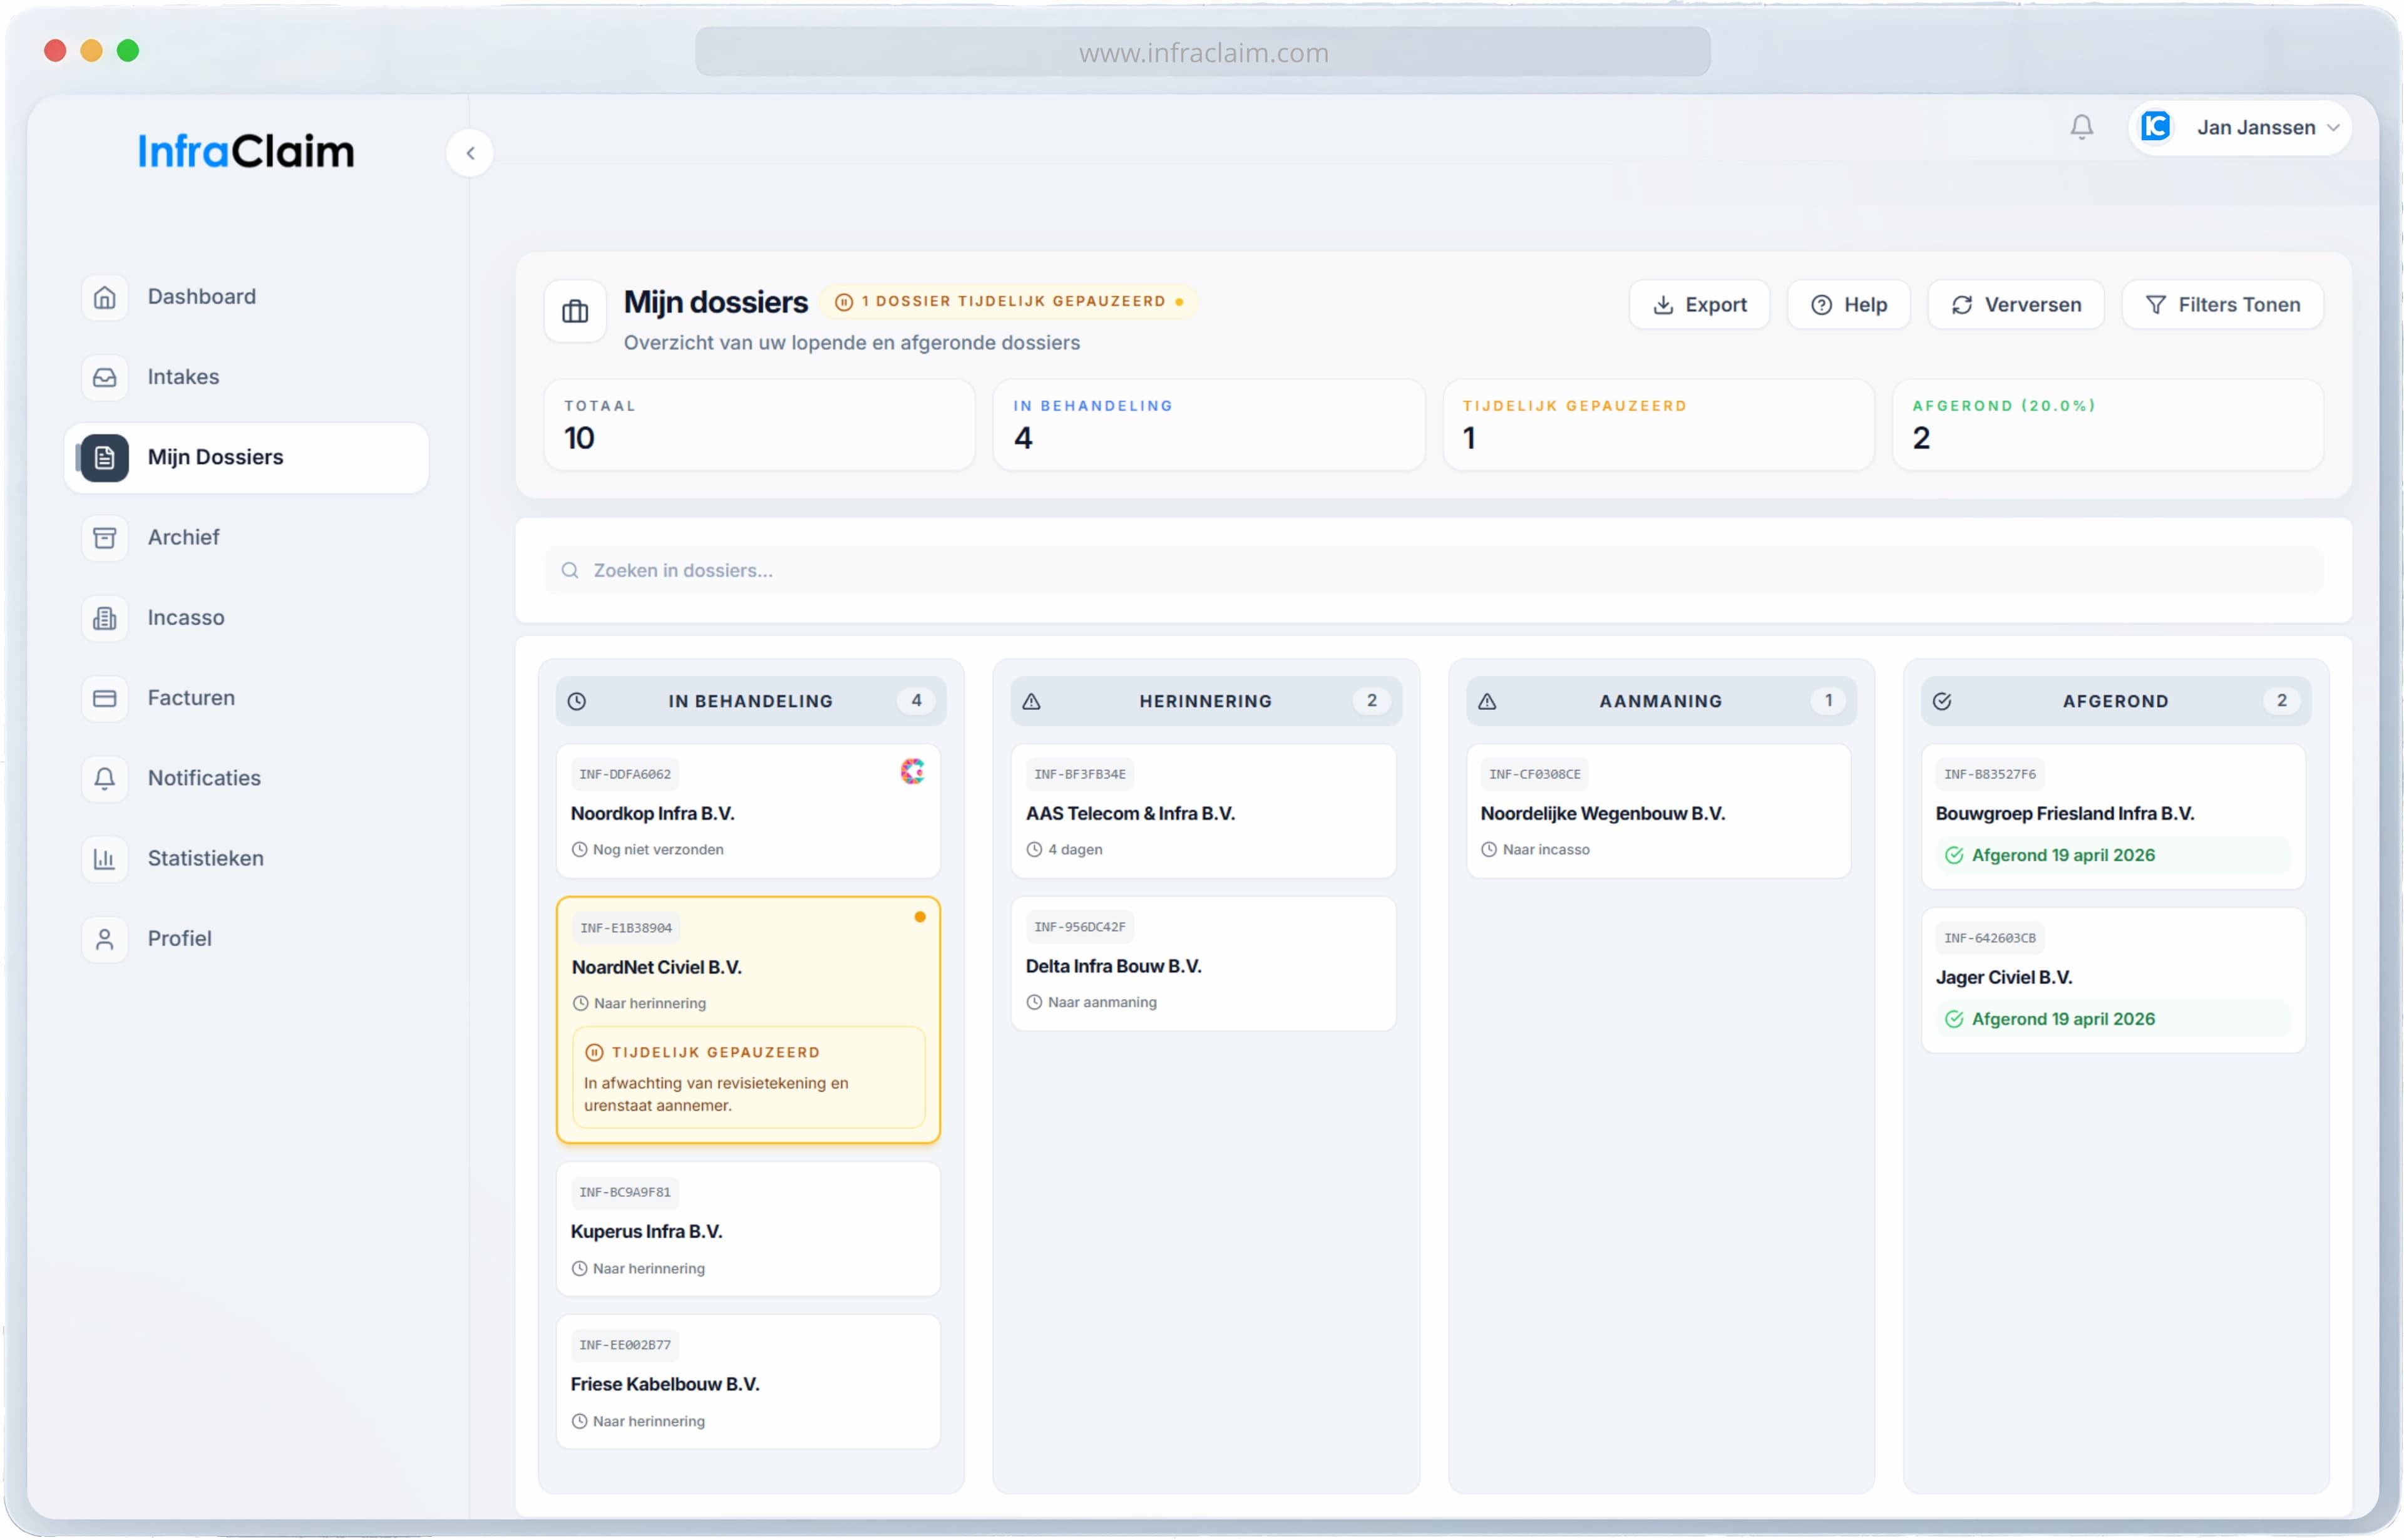Click the InfraClaim avatar logo icon
The image size is (2404, 1540).
(x=2155, y=127)
